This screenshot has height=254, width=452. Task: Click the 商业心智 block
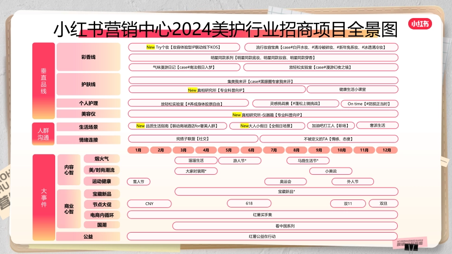69,209
